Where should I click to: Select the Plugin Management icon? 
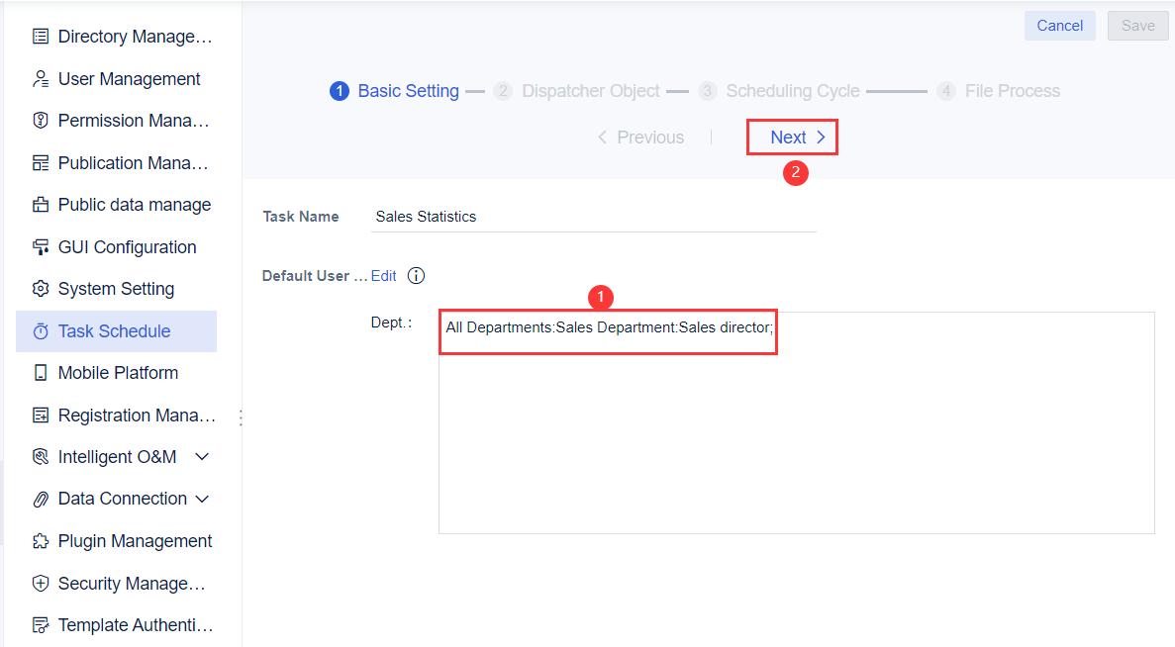[40, 540]
